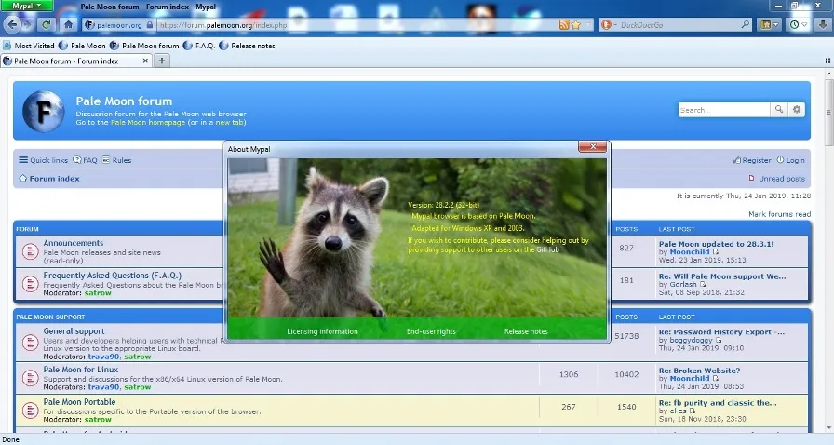Close the About Mypal dialog
The width and height of the screenshot is (834, 445).
[593, 146]
